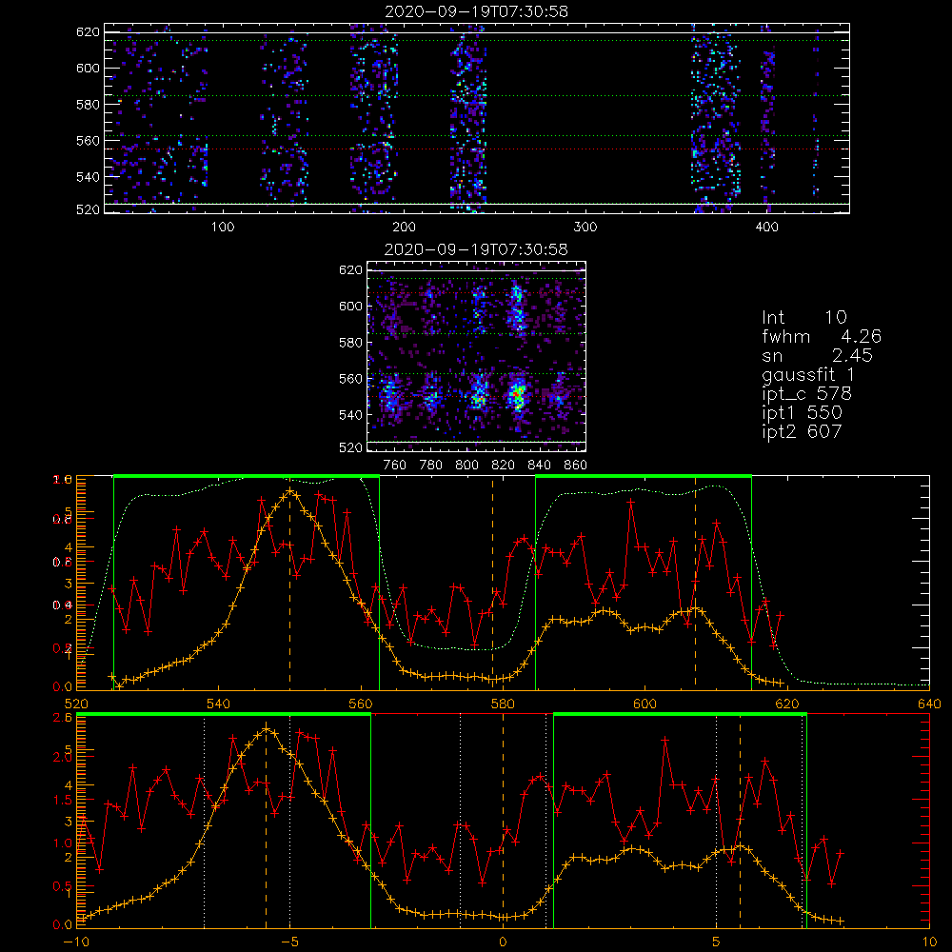Click y-axis label 540 on top heatmap

pyautogui.click(x=88, y=177)
